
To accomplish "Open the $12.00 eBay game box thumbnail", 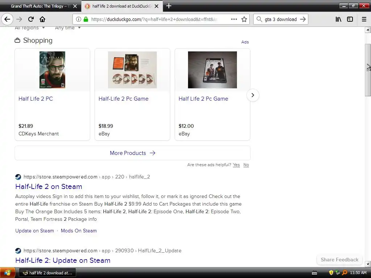I will pos(212,70).
